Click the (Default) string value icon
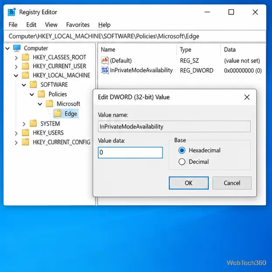The image size is (272, 272). pos(105,60)
